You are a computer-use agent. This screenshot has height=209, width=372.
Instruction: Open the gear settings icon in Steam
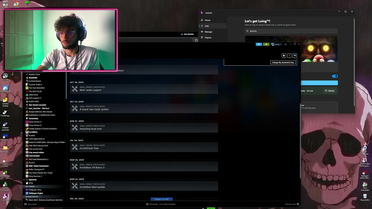pyautogui.click(x=284, y=55)
